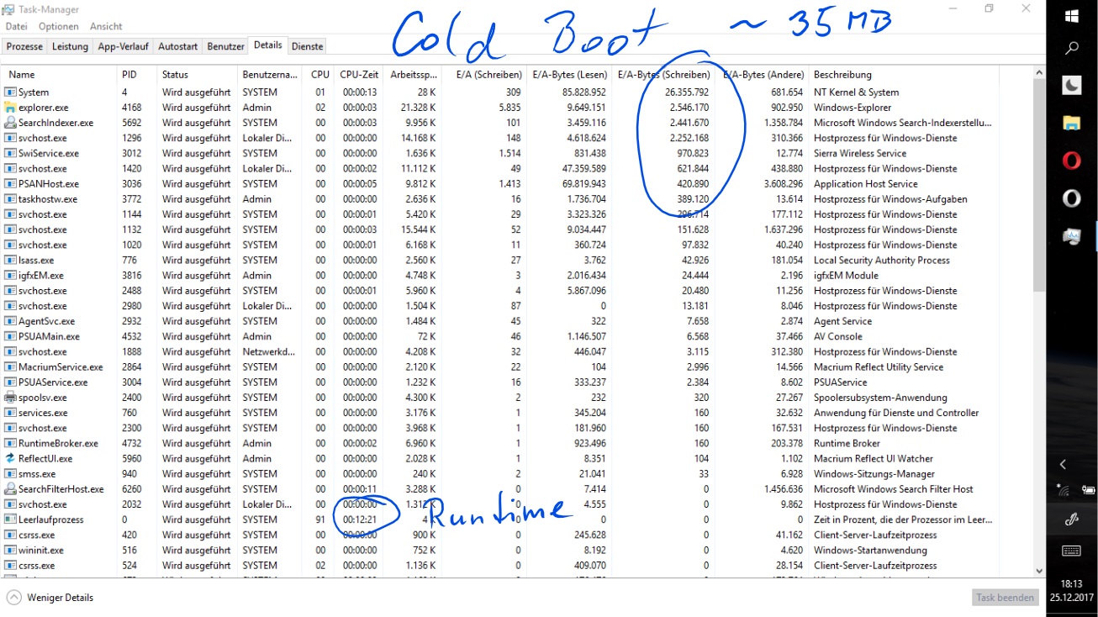Switch to the Autostart tab

tap(178, 46)
